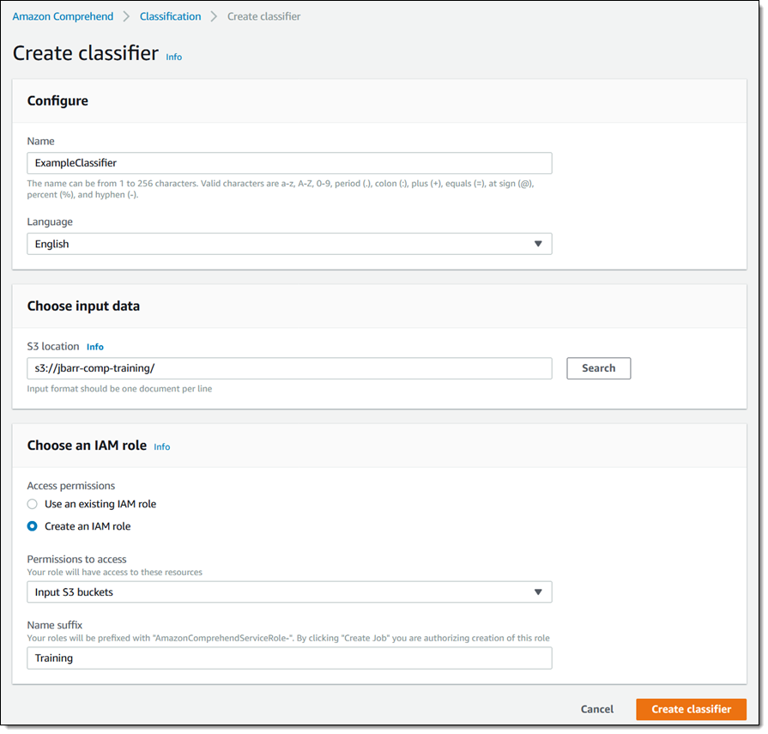
Task: Click the Amazon Comprehend breadcrumb link
Action: (x=63, y=16)
